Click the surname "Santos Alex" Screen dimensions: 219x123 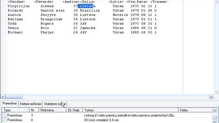(x=52, y=11)
